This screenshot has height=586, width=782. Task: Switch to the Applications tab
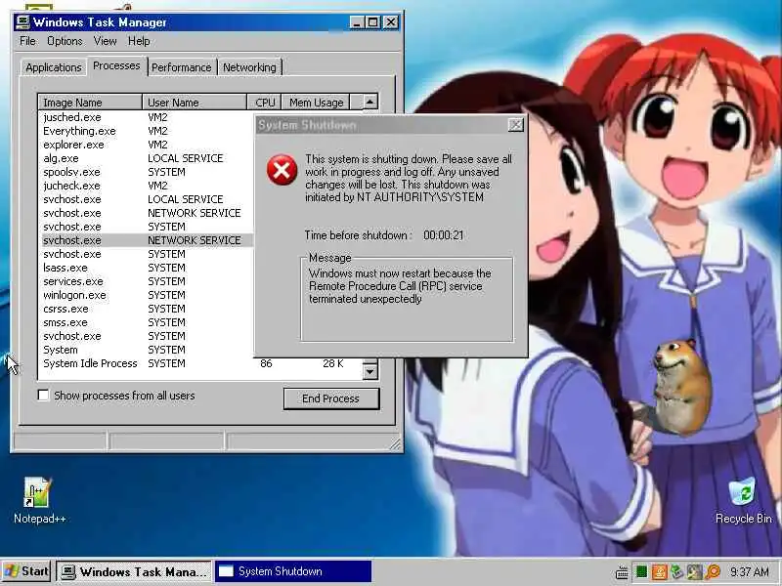[x=54, y=67]
